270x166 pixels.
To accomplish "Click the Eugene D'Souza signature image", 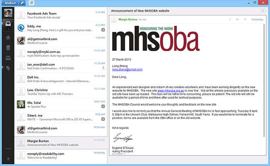I will pos(123,138).
